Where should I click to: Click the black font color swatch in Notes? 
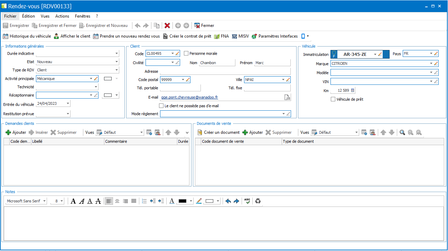182,201
